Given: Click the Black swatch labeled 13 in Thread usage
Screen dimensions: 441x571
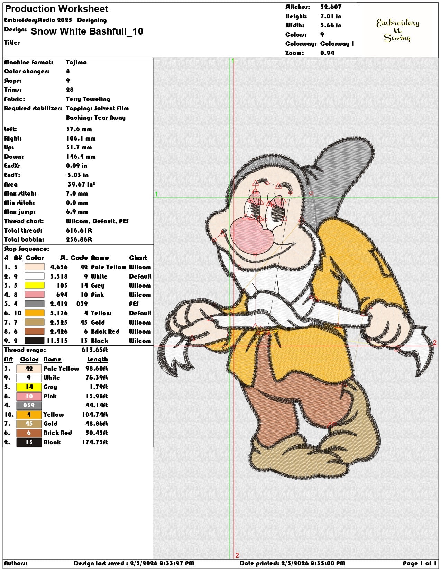Looking at the screenshot, I should coord(29,442).
